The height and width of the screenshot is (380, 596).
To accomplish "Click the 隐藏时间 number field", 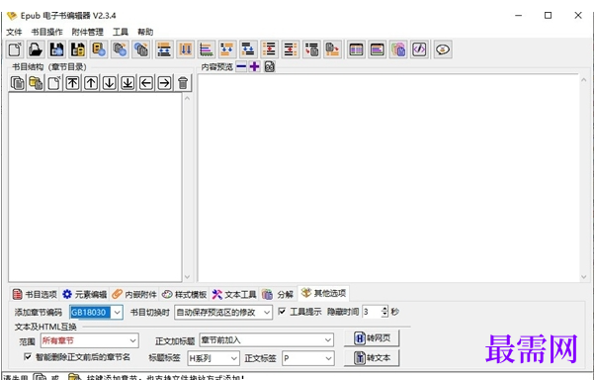I will tap(372, 312).
